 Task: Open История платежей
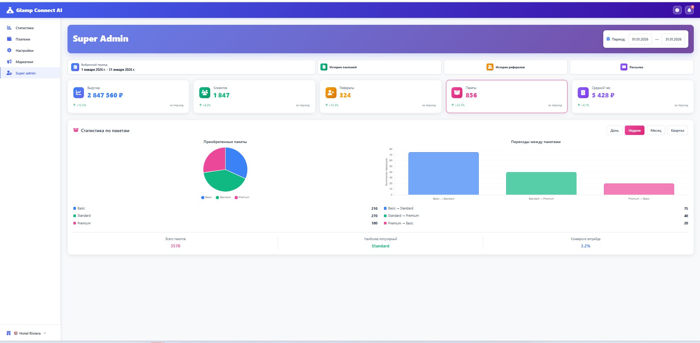tap(379, 67)
